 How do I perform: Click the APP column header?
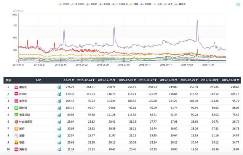coord(38,80)
